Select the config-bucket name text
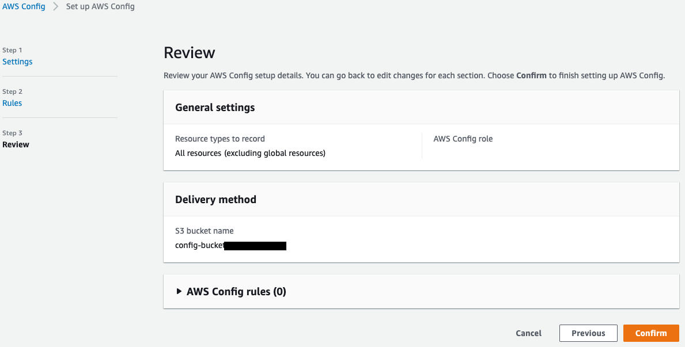685x347 pixels. 199,246
